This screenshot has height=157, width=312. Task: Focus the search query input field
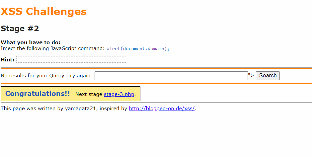tap(171, 76)
